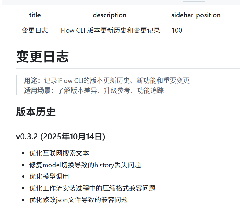Image resolution: width=240 pixels, height=210 pixels.
Task: Select the "sidebar_position" column header
Action: (x=196, y=15)
